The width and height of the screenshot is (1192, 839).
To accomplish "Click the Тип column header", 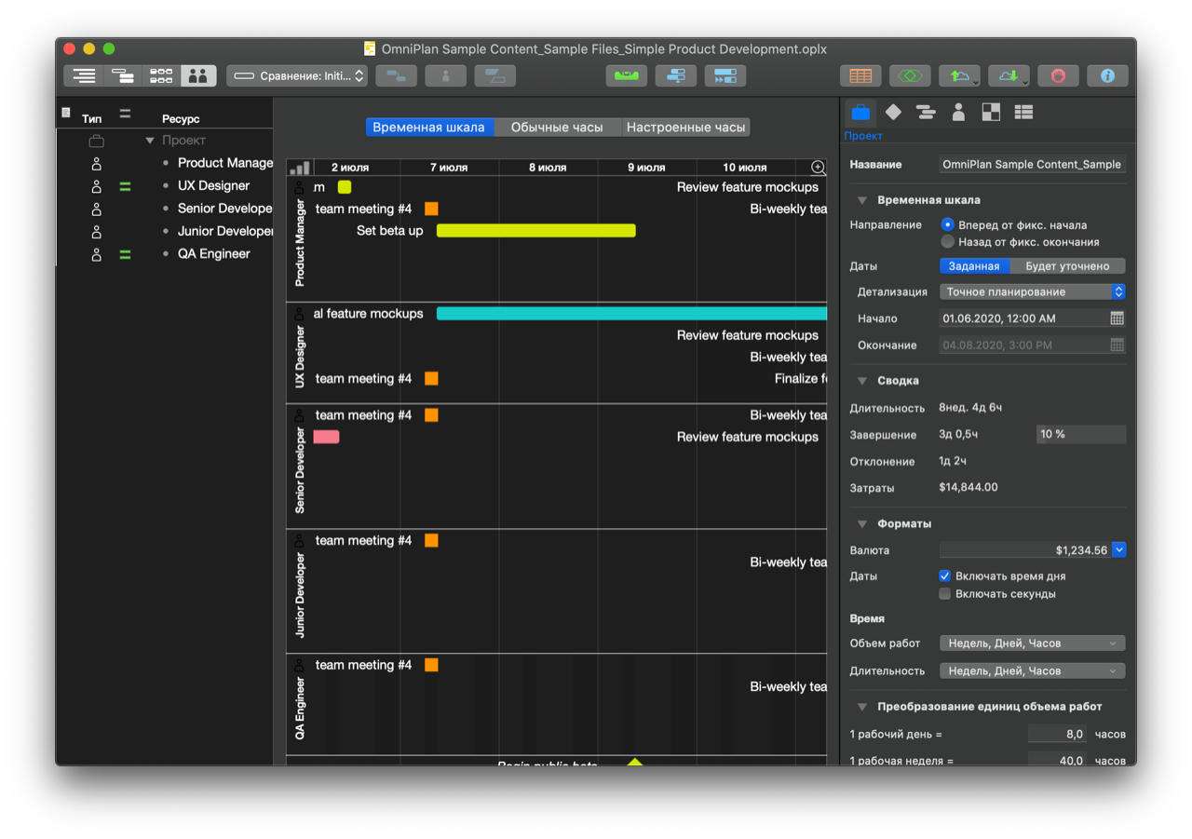I will [92, 119].
